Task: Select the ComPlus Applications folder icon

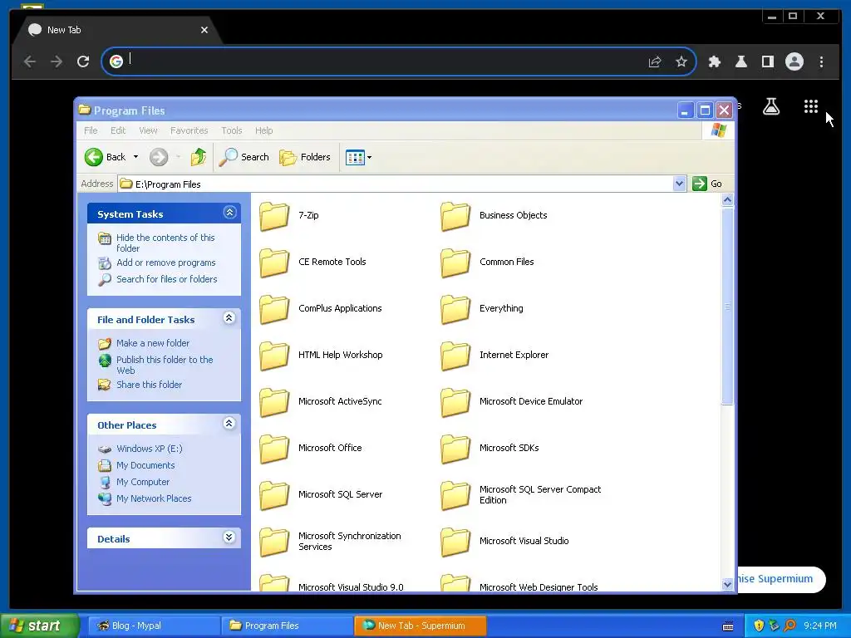Action: (274, 309)
